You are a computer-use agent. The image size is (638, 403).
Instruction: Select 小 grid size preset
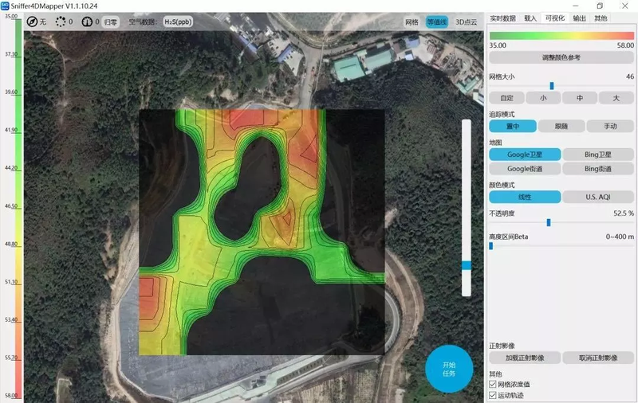coord(543,98)
